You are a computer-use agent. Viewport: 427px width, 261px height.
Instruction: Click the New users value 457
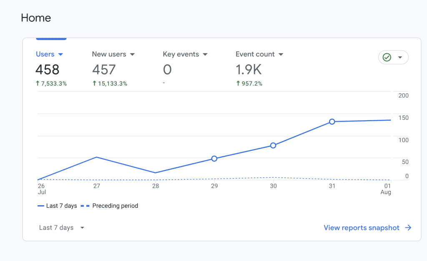click(x=104, y=70)
